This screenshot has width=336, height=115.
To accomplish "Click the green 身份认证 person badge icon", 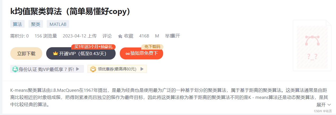I will click(x=15, y=69).
